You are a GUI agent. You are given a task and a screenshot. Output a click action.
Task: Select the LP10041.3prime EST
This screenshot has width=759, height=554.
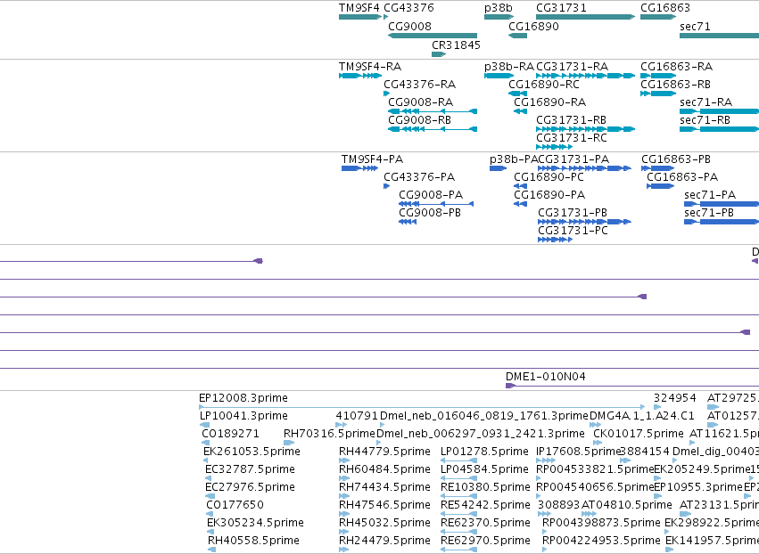204,425
